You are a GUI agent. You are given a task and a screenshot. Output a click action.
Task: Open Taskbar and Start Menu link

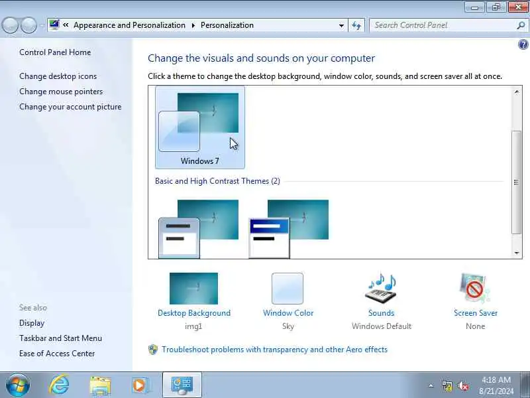click(x=60, y=338)
